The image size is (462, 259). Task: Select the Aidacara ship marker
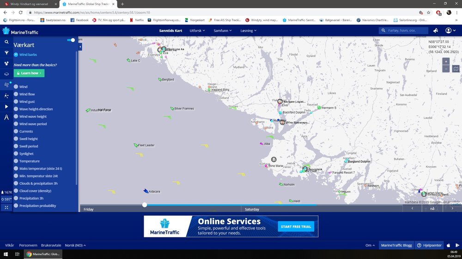pos(146,191)
